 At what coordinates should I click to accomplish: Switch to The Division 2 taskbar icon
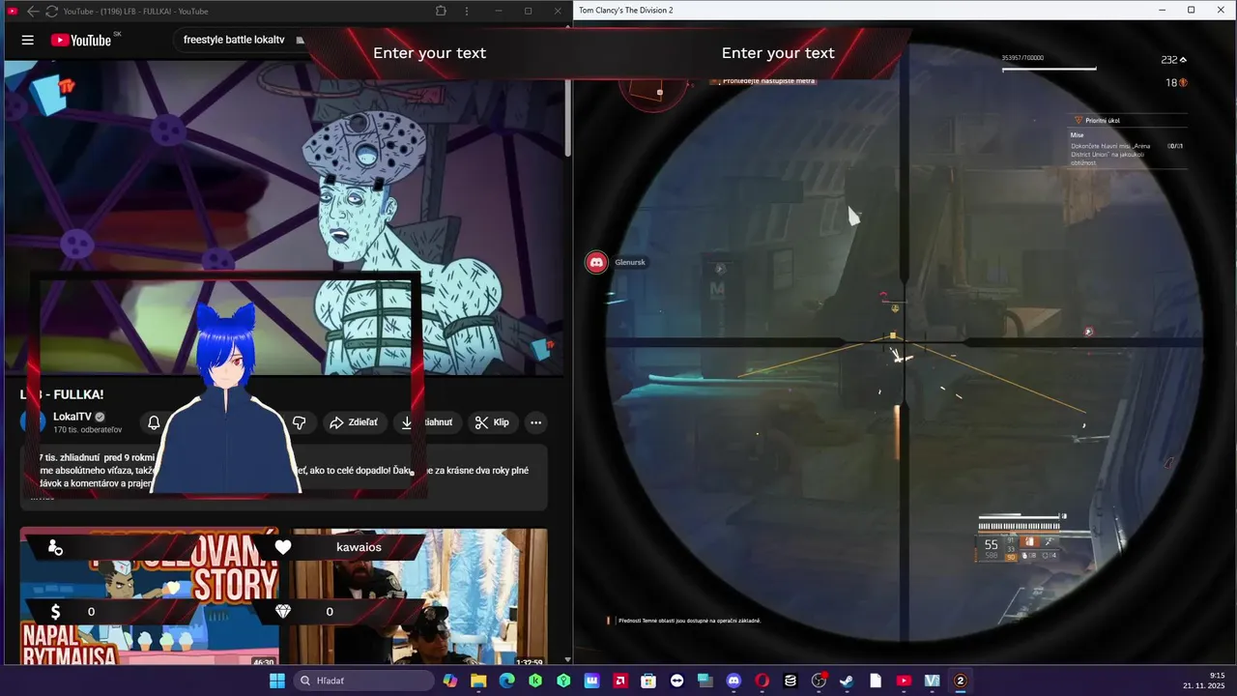[960, 681]
